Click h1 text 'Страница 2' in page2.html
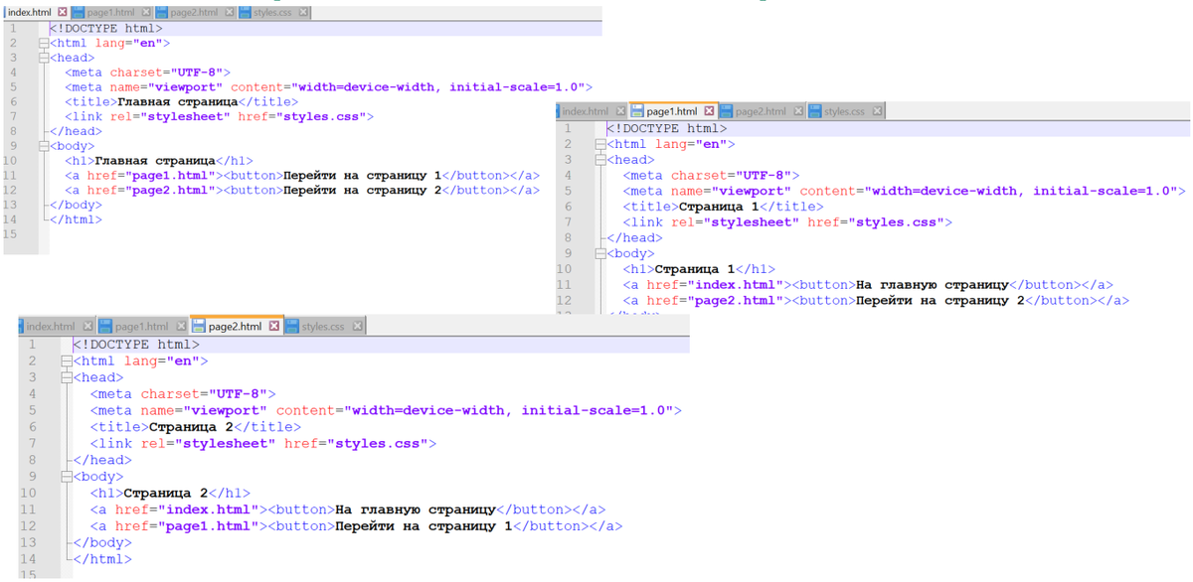This screenshot has width=1193, height=582. point(166,493)
